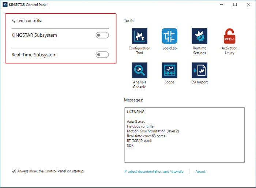
Task: Click the Messages licensing text box
Action: (184, 135)
